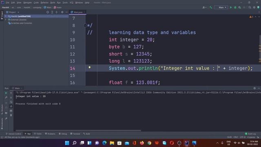Open the Problems tool window
This screenshot has height=147, width=261.
tap(50, 134)
